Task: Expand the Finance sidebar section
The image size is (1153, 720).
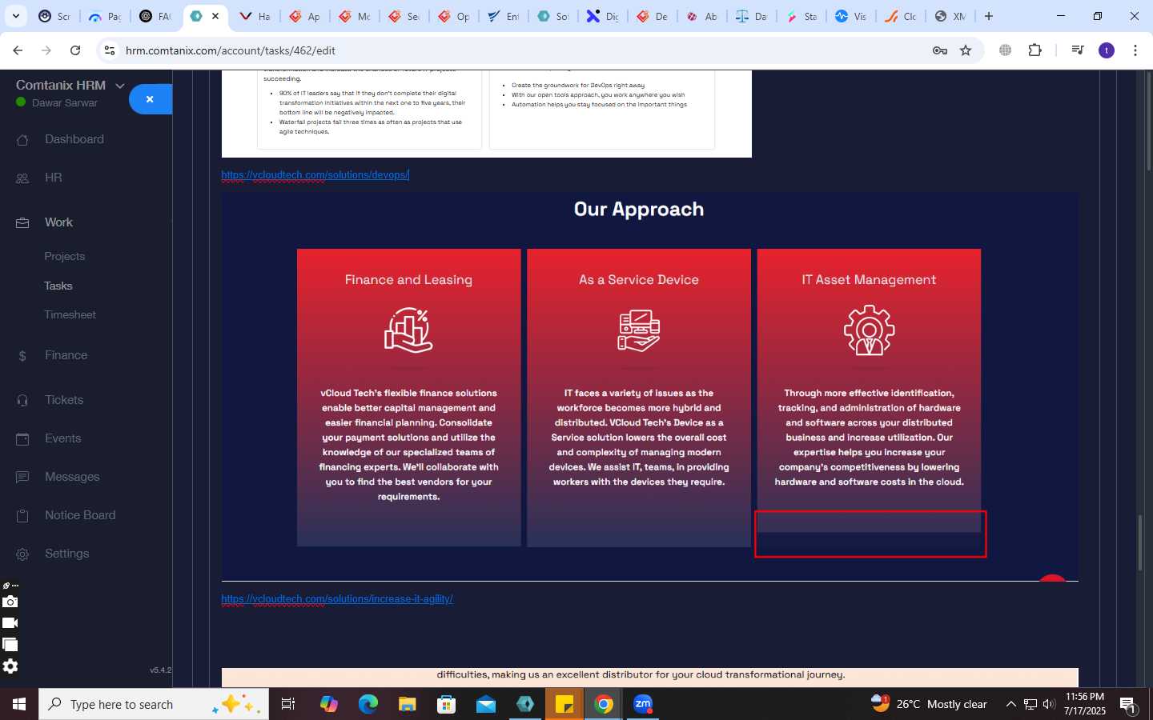Action: click(66, 355)
